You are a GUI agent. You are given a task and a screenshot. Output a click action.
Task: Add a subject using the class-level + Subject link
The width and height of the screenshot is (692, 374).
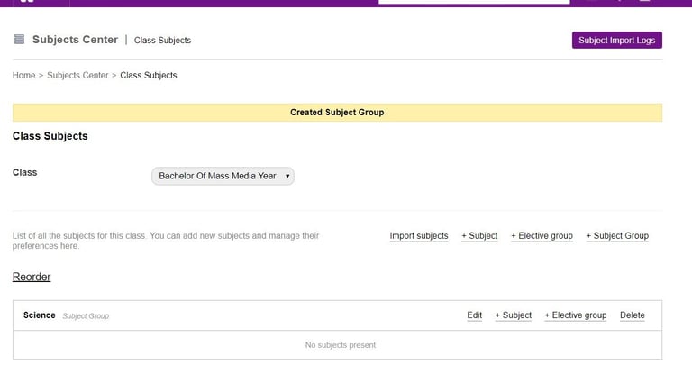click(x=479, y=236)
